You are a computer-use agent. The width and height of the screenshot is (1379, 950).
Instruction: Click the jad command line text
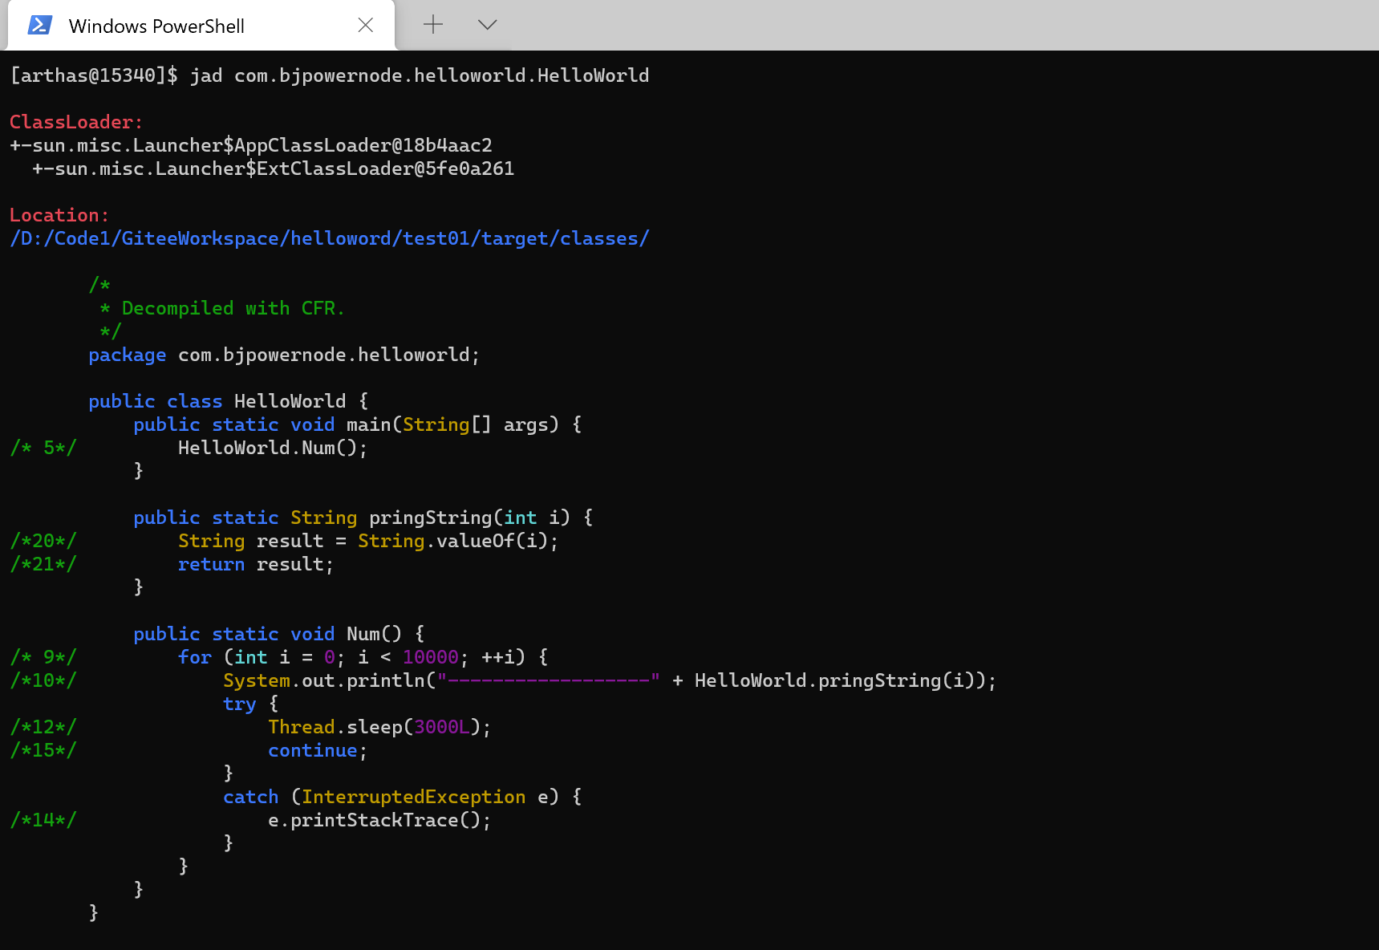tap(330, 75)
